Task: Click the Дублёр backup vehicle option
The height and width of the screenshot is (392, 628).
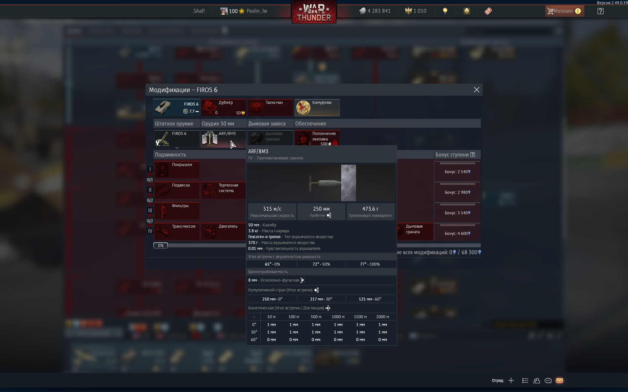Action: tap(223, 107)
